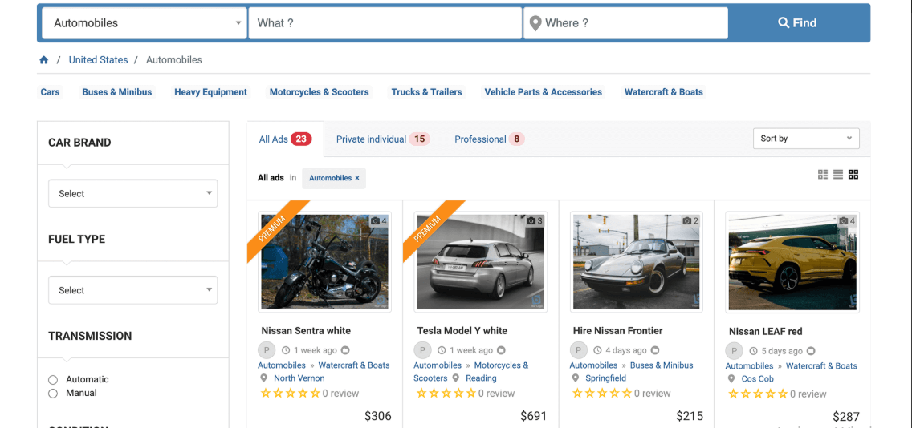Click camera icon on Tesla Model Y photo
Screen dimensions: 912x428
[531, 221]
